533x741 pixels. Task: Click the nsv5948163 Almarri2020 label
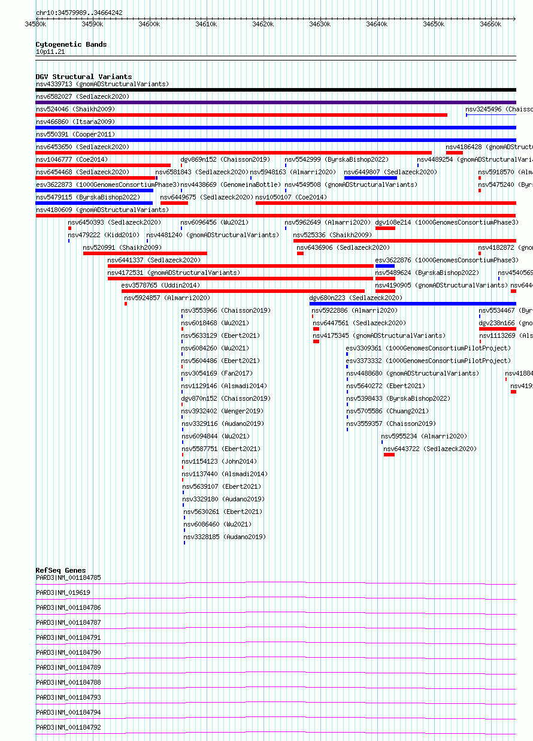click(x=293, y=172)
